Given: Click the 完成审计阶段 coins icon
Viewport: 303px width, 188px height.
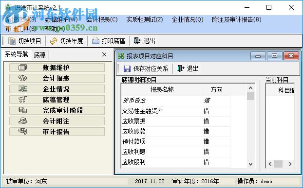Looking at the screenshot, I should point(23,110).
